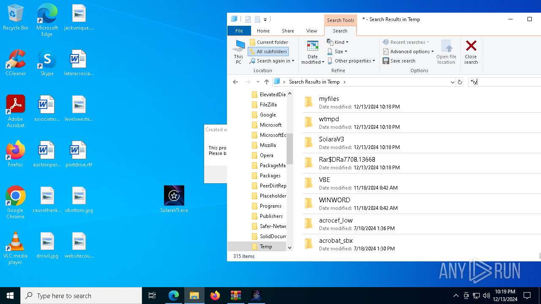
Task: Select Adobe Acrobat desktop shortcut
Action: (x=16, y=111)
